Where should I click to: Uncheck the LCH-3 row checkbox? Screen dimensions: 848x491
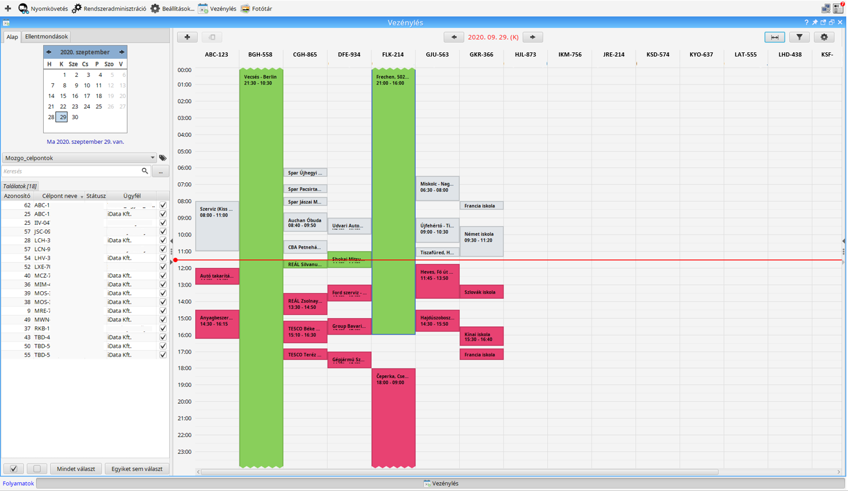click(163, 241)
